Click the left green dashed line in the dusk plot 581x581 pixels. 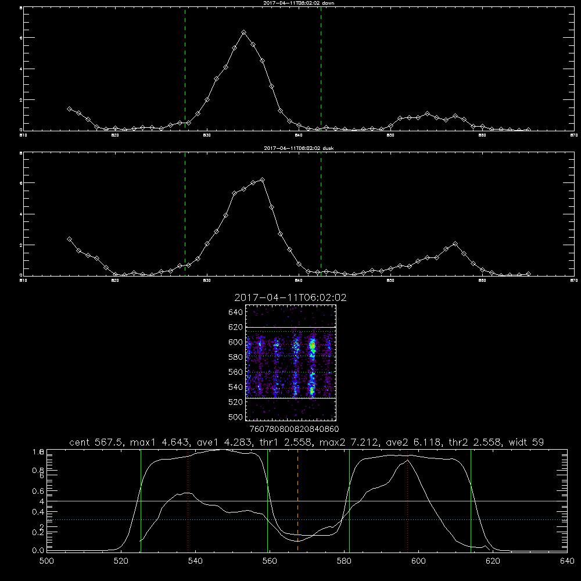(185, 214)
